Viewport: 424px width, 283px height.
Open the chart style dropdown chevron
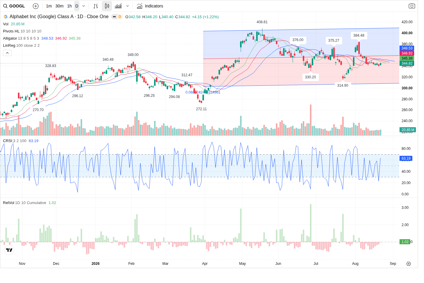click(x=127, y=6)
